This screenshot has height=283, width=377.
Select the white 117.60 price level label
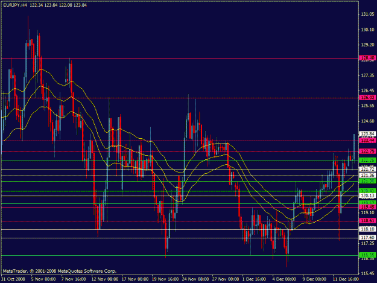(x=367, y=238)
